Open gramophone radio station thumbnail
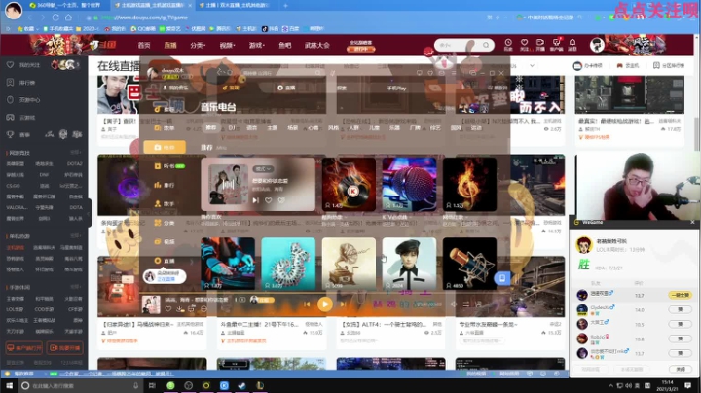The image size is (701, 393). click(x=349, y=264)
